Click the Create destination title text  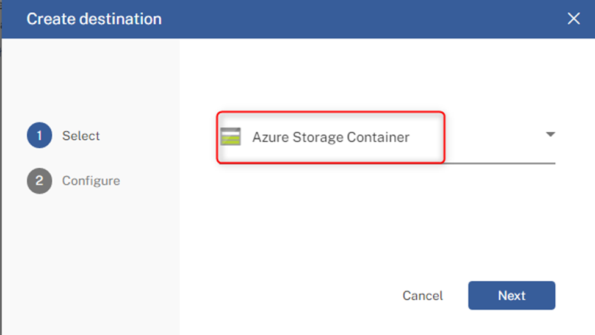click(94, 19)
